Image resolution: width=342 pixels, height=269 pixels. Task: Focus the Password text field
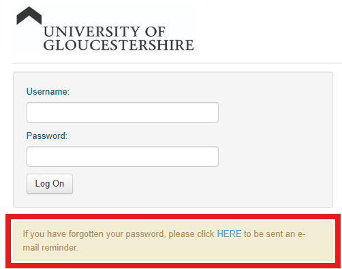(x=123, y=157)
